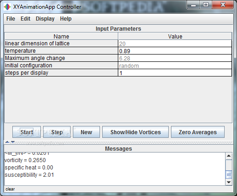
Task: Open the File menu
Action: pos(11,19)
